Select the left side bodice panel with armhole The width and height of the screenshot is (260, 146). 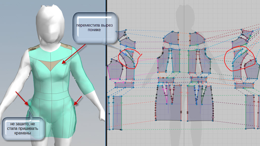163,60
